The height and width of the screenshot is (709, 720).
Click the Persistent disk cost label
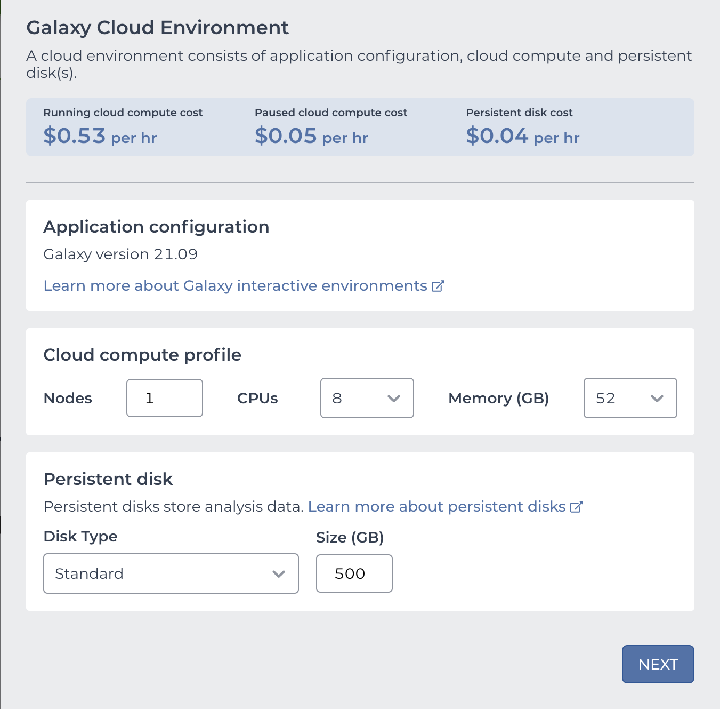(520, 113)
